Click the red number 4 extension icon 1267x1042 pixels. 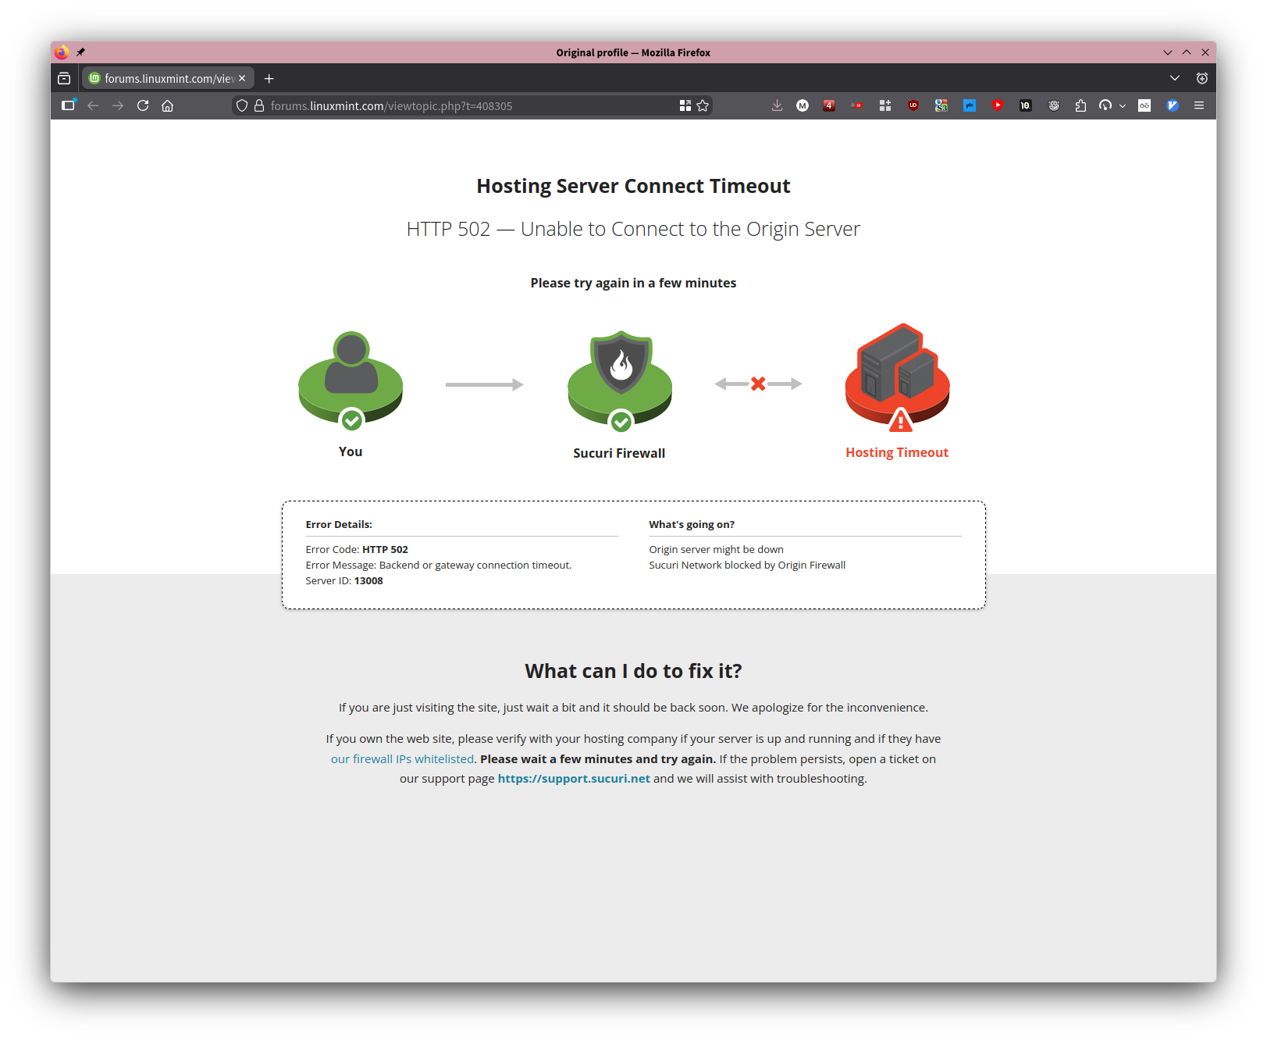point(829,105)
